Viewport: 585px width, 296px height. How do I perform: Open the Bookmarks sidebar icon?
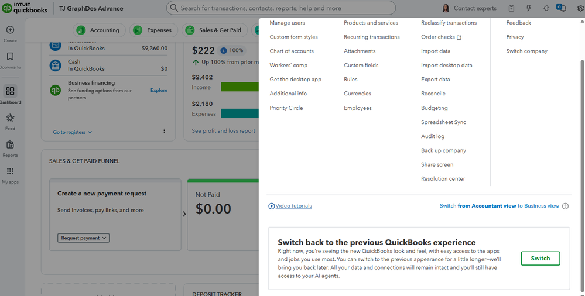(x=10, y=56)
